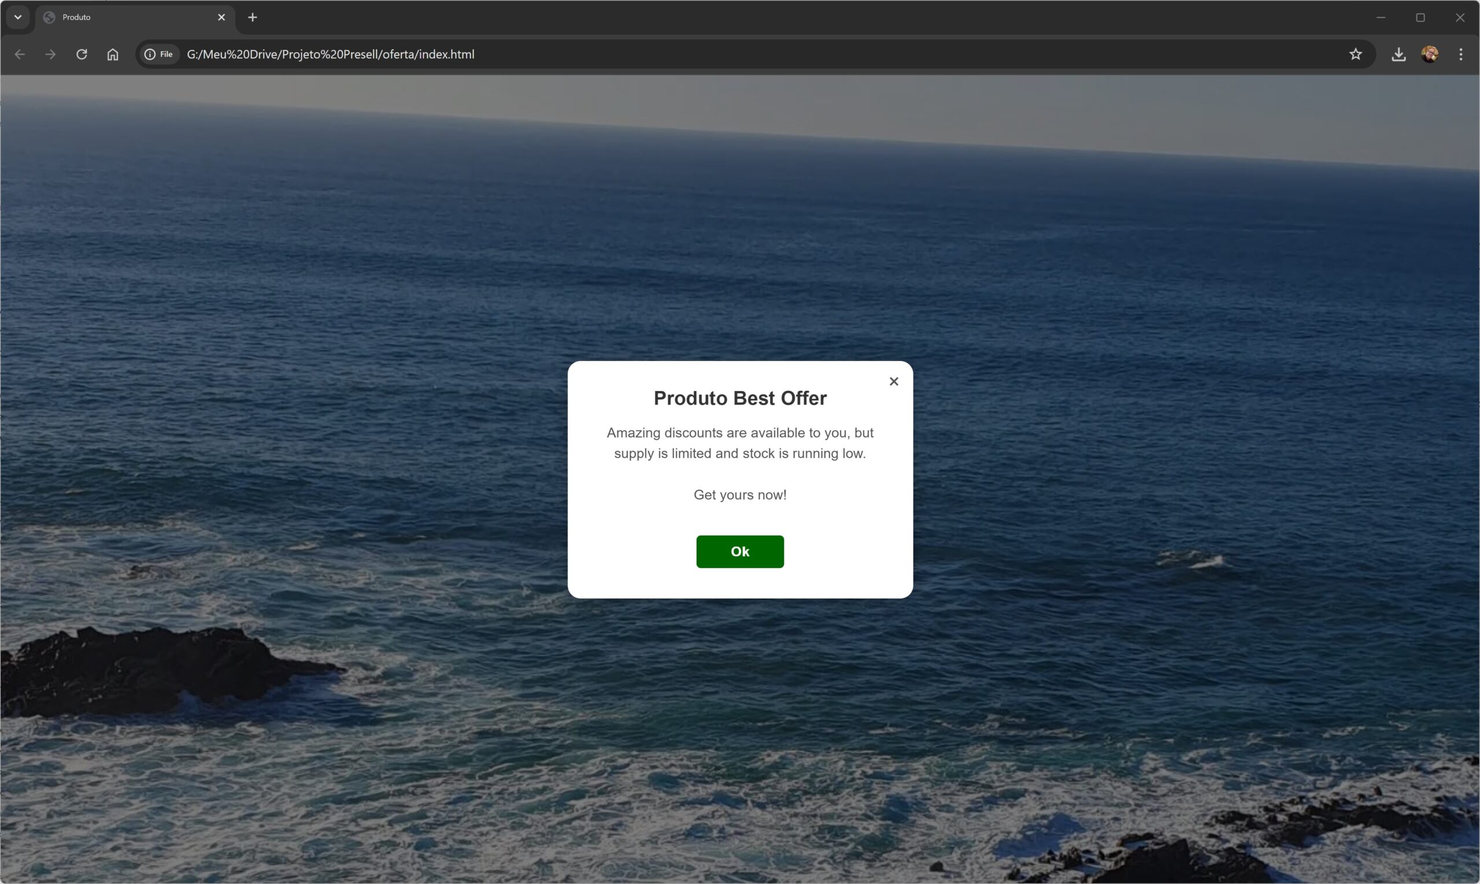
Task: Minimize the browser window
Action: pos(1381,17)
